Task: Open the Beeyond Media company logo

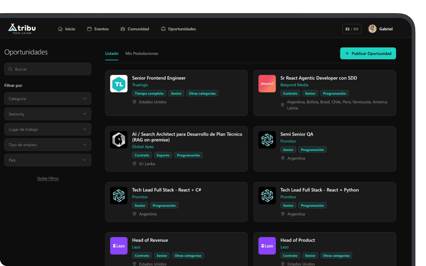Action: pyautogui.click(x=267, y=84)
